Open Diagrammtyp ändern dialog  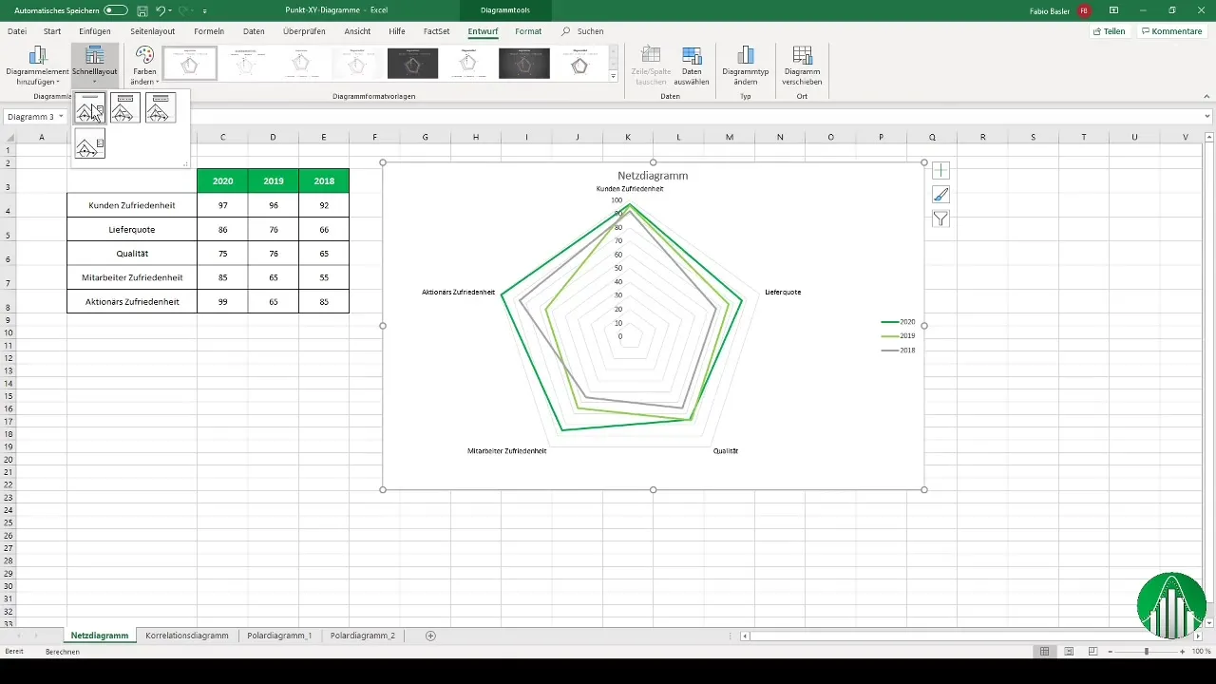coord(746,66)
